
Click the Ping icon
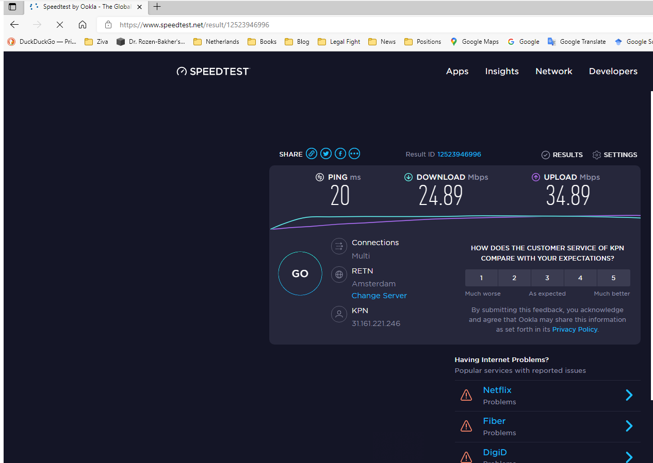320,177
